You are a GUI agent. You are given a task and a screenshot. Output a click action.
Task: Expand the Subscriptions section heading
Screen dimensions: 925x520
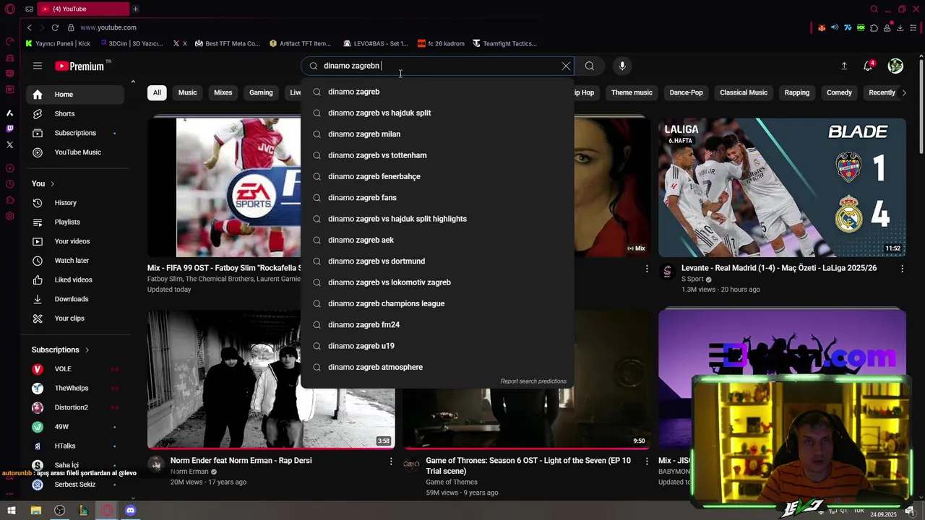[x=61, y=350]
